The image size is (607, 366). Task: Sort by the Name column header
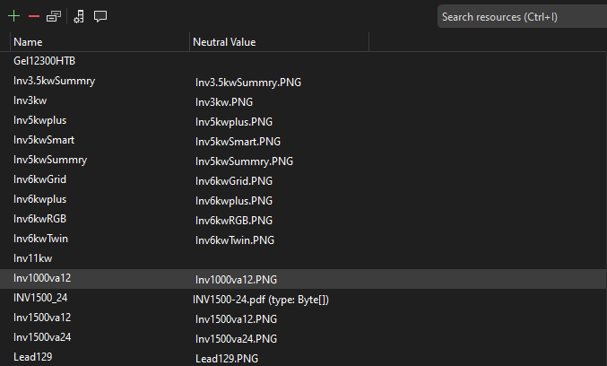(x=28, y=41)
